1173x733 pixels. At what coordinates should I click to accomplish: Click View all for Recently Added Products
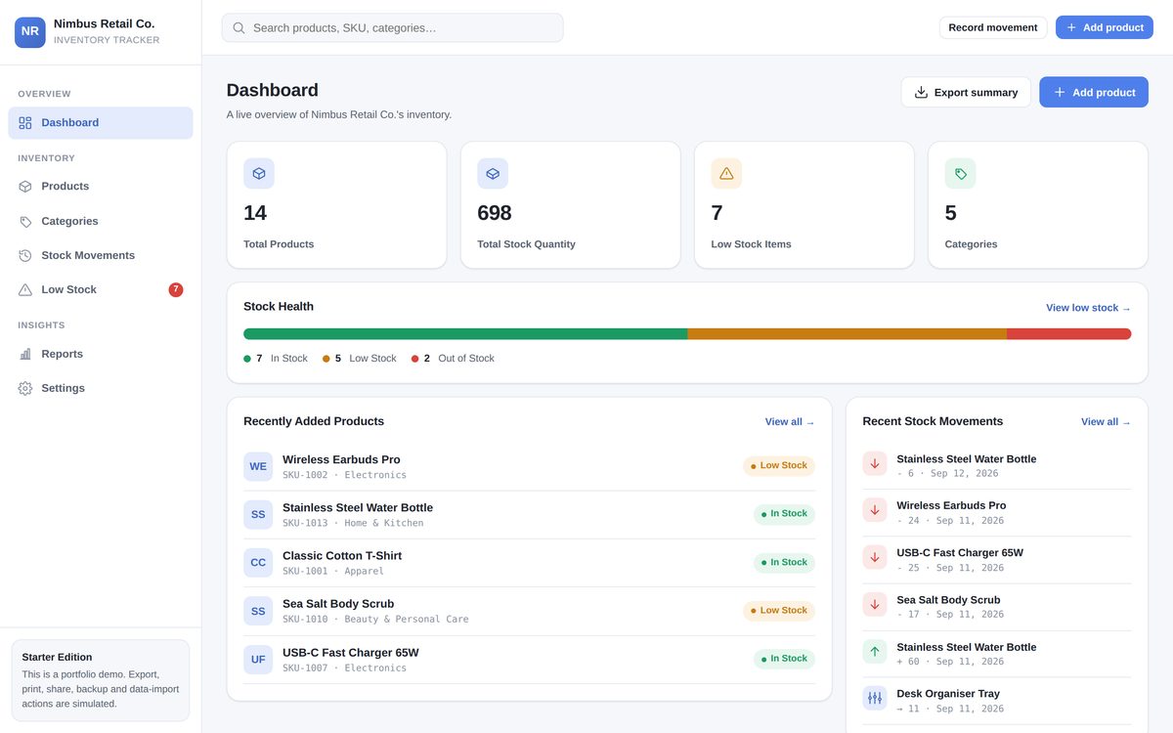pyautogui.click(x=790, y=422)
